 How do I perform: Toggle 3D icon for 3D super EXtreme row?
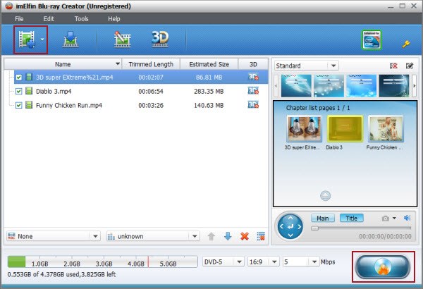(x=253, y=77)
